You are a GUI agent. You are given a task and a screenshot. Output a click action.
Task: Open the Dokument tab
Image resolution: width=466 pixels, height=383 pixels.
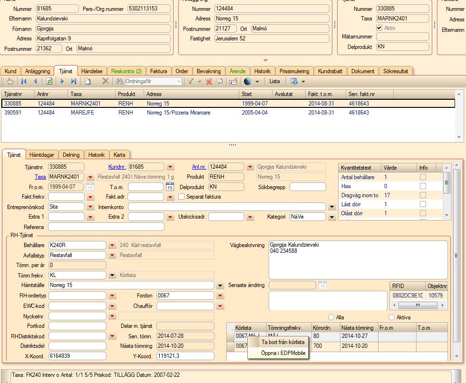pyautogui.click(x=362, y=71)
